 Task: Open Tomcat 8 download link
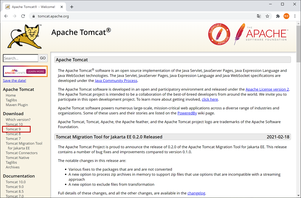pos(13,134)
